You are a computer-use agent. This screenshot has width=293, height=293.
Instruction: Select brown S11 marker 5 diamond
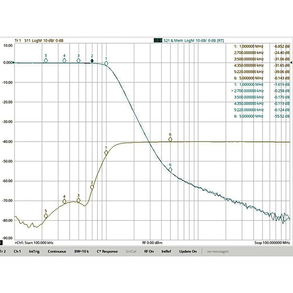pos(46,216)
